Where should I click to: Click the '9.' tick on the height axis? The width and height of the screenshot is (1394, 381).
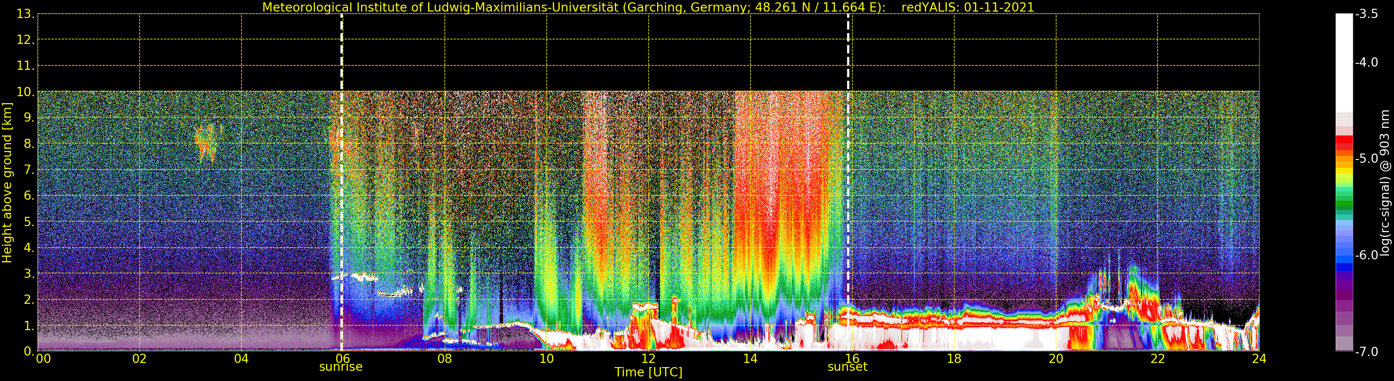[x=29, y=118]
